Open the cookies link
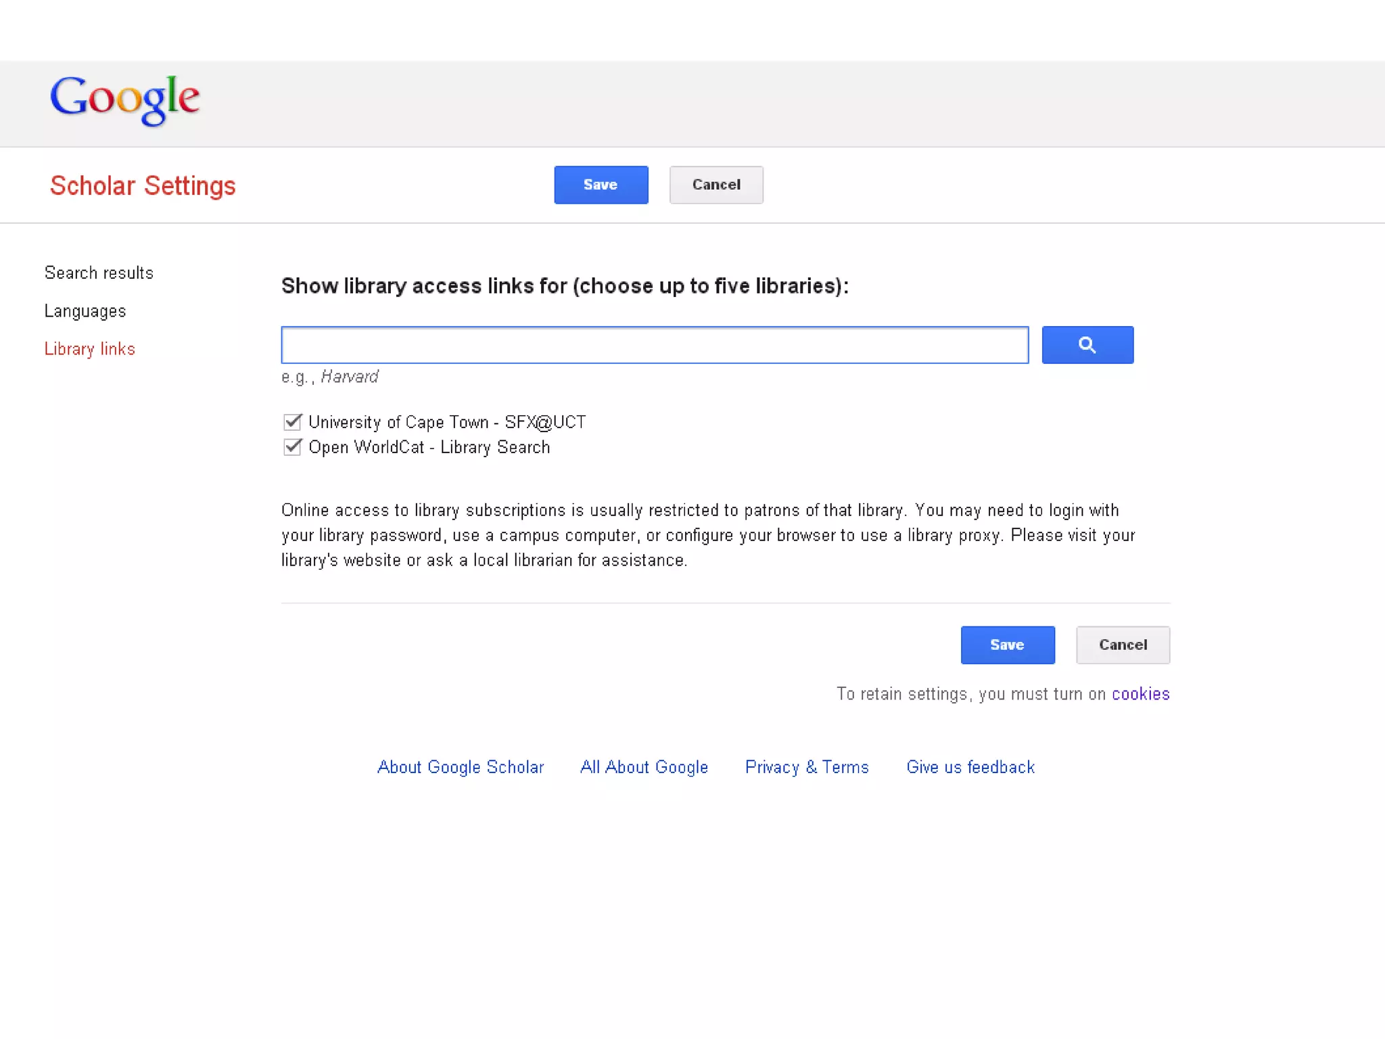 pyautogui.click(x=1140, y=694)
